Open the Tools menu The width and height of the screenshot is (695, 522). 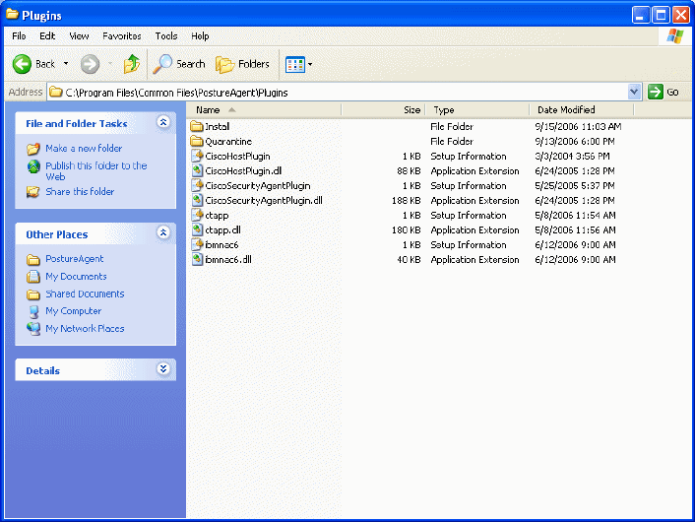pyautogui.click(x=165, y=35)
